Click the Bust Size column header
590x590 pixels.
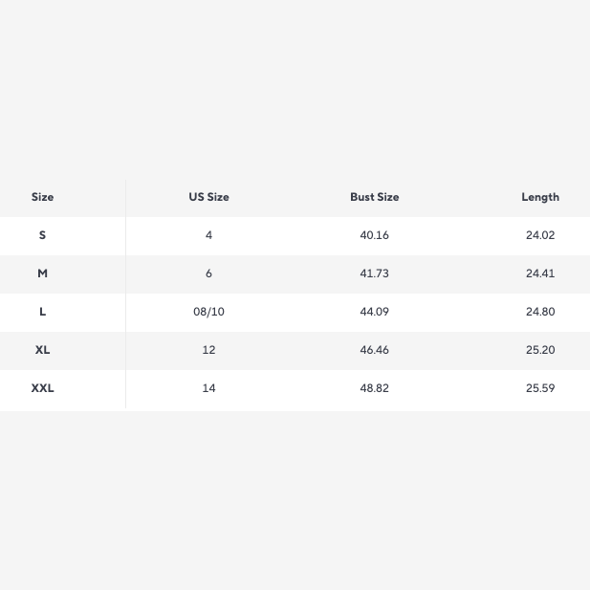click(374, 197)
